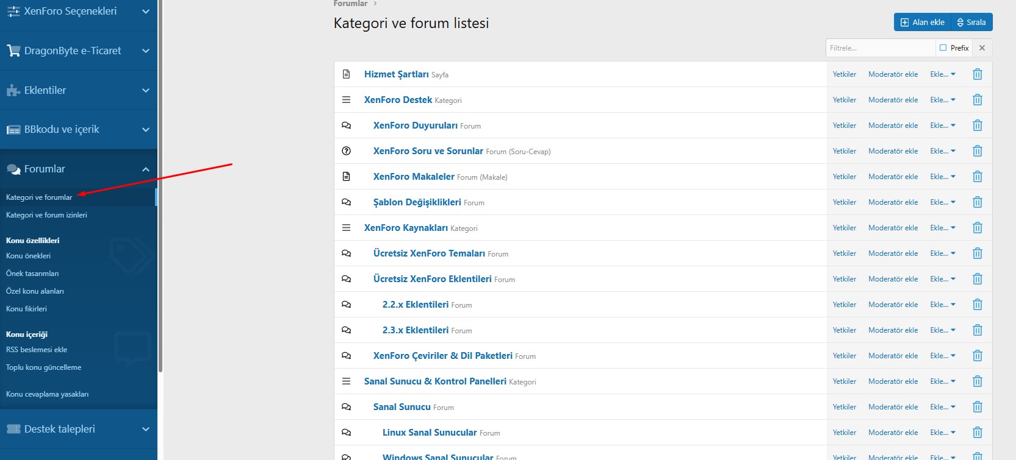This screenshot has height=460, width=1016.
Task: Open Yetkiler for XenForo Makaleler
Action: click(845, 177)
